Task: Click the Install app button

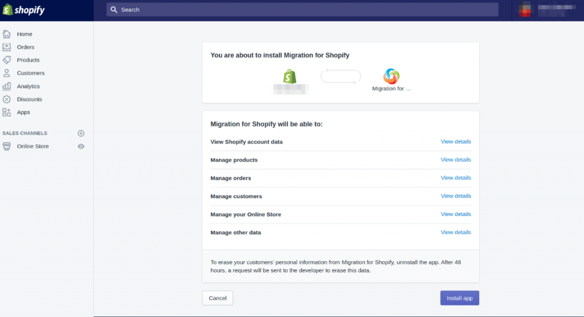Action: (x=460, y=298)
